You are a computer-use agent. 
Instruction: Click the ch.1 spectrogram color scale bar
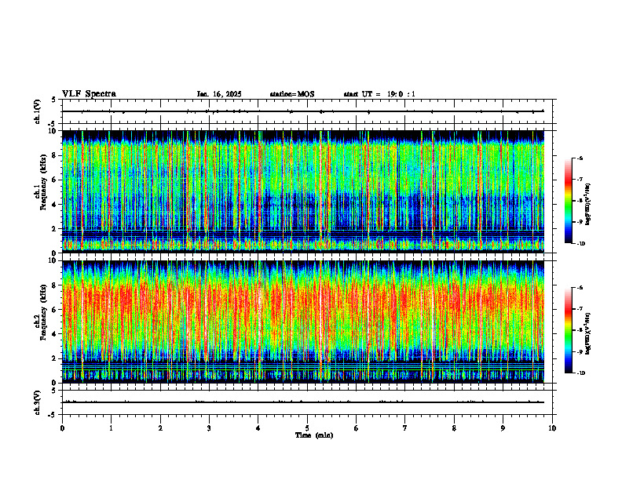569,201
